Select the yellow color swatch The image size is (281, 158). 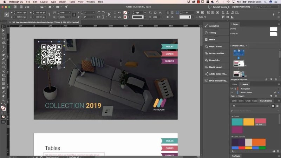point(249,122)
